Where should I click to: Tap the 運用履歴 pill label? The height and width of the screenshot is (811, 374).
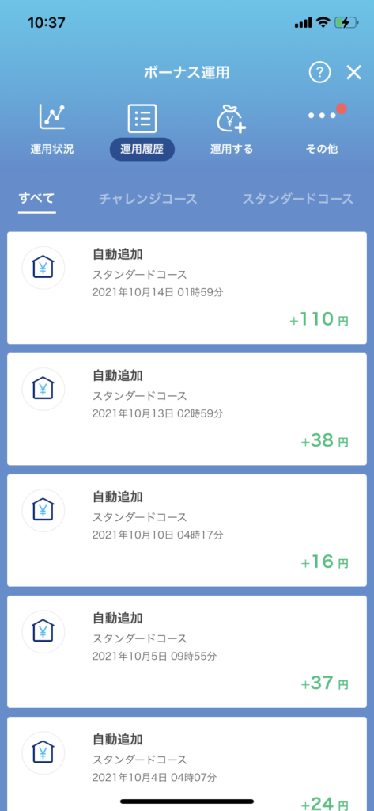142,150
